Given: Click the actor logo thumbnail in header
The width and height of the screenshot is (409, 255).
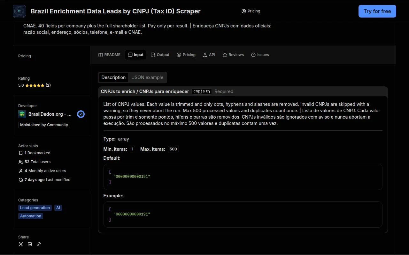Looking at the screenshot, I should point(19,11).
